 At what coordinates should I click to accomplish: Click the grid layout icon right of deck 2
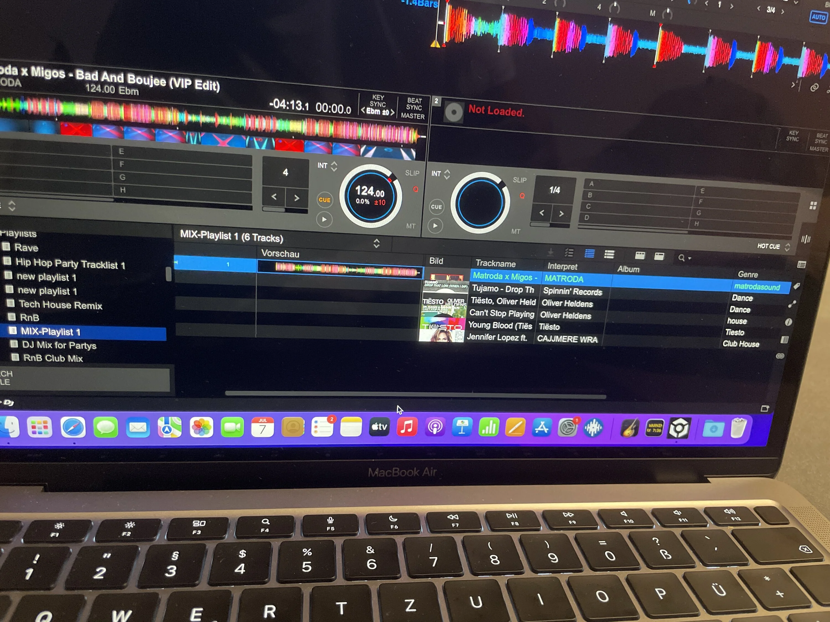(813, 205)
